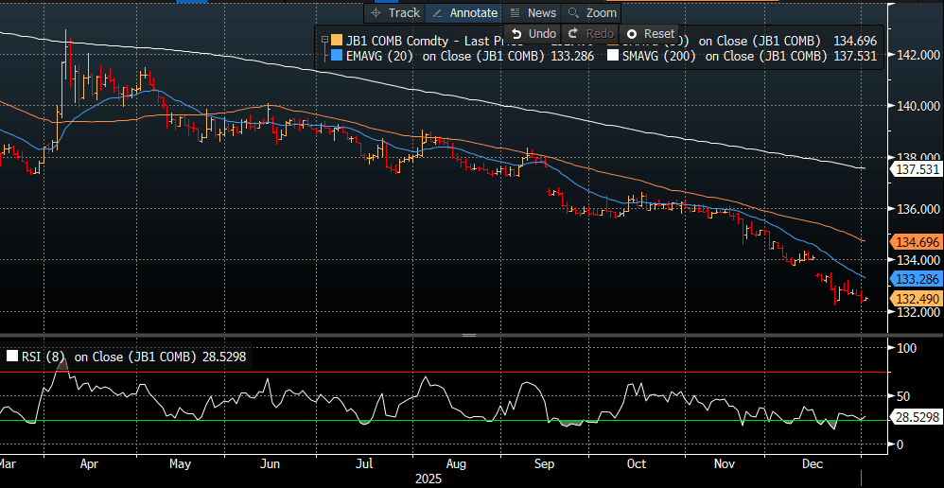Click the Redo arrow button
944x488 pixels.
tap(591, 34)
